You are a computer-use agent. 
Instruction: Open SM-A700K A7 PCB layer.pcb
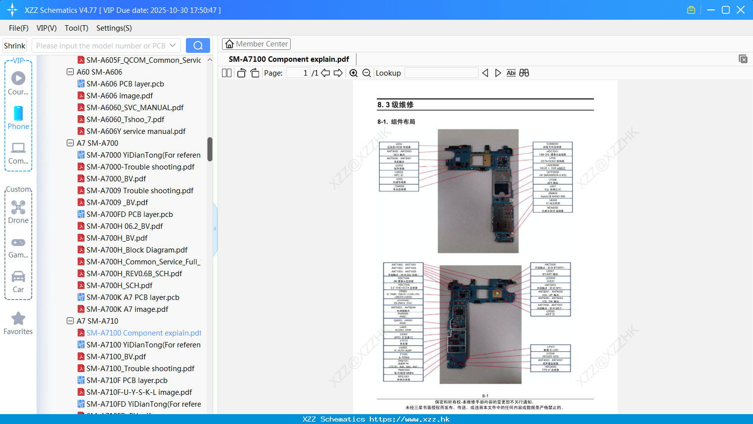pos(133,297)
